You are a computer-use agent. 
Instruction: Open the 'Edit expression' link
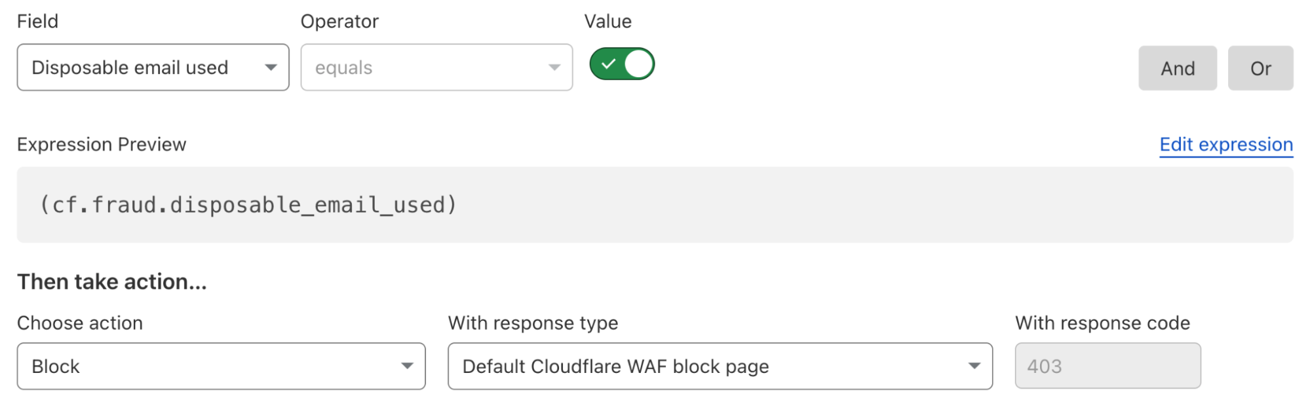tap(1225, 145)
